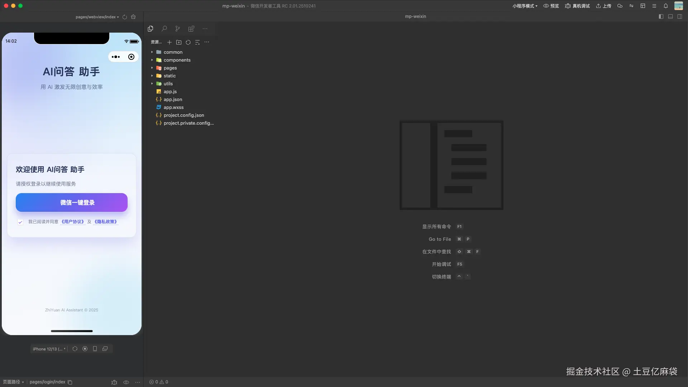Collapse all folders in explorer
Screen dimensions: 688x387
(197, 42)
